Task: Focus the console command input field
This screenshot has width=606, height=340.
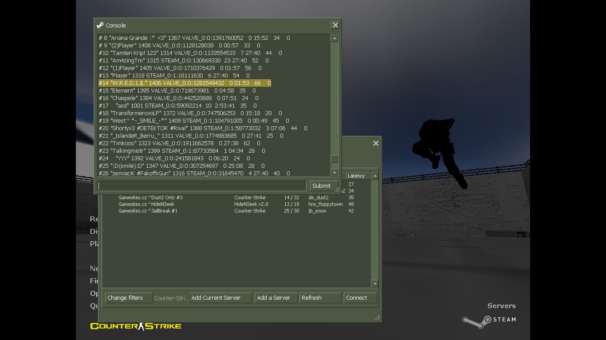Action: tap(202, 186)
